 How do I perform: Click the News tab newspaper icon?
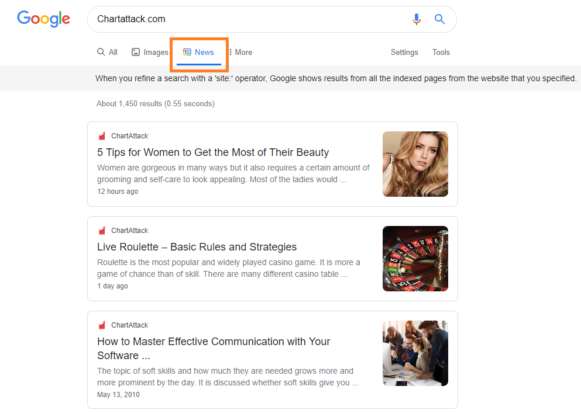pos(187,52)
